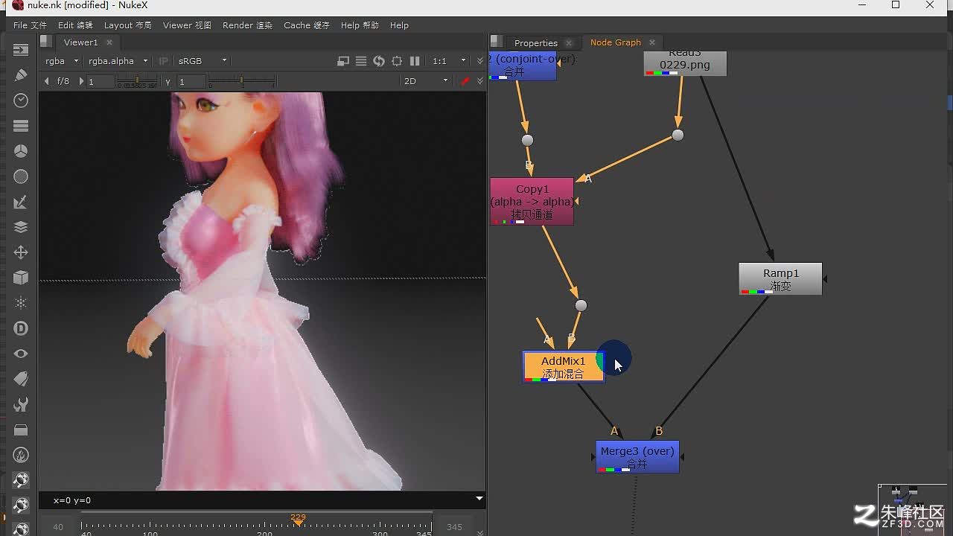
Task: Adjust the gain slider
Action: click(x=137, y=81)
